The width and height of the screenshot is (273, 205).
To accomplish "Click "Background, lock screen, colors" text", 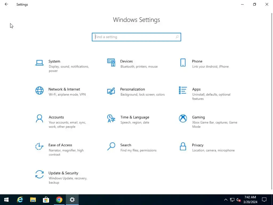I will pyautogui.click(x=142, y=94).
